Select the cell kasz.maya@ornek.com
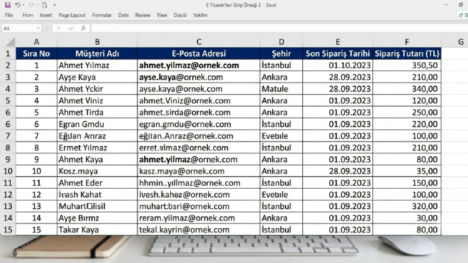 [x=199, y=171]
